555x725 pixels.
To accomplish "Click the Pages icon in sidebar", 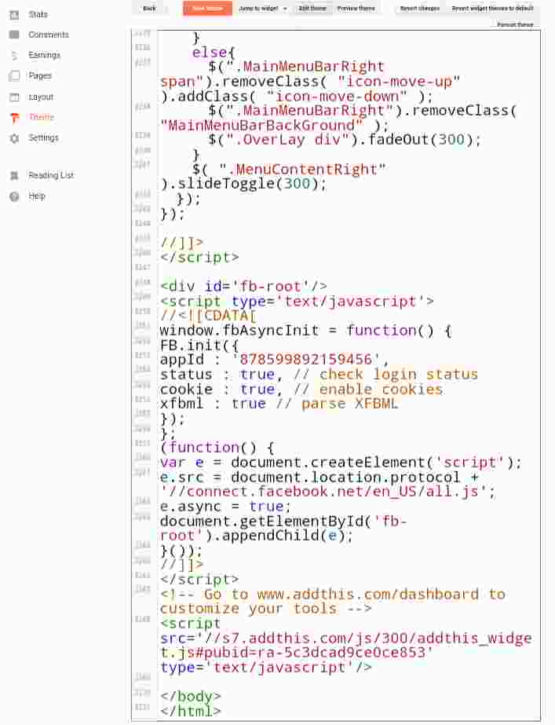I will [x=14, y=76].
